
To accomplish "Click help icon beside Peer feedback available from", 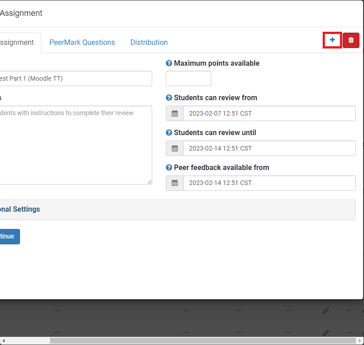I will pos(168,167).
